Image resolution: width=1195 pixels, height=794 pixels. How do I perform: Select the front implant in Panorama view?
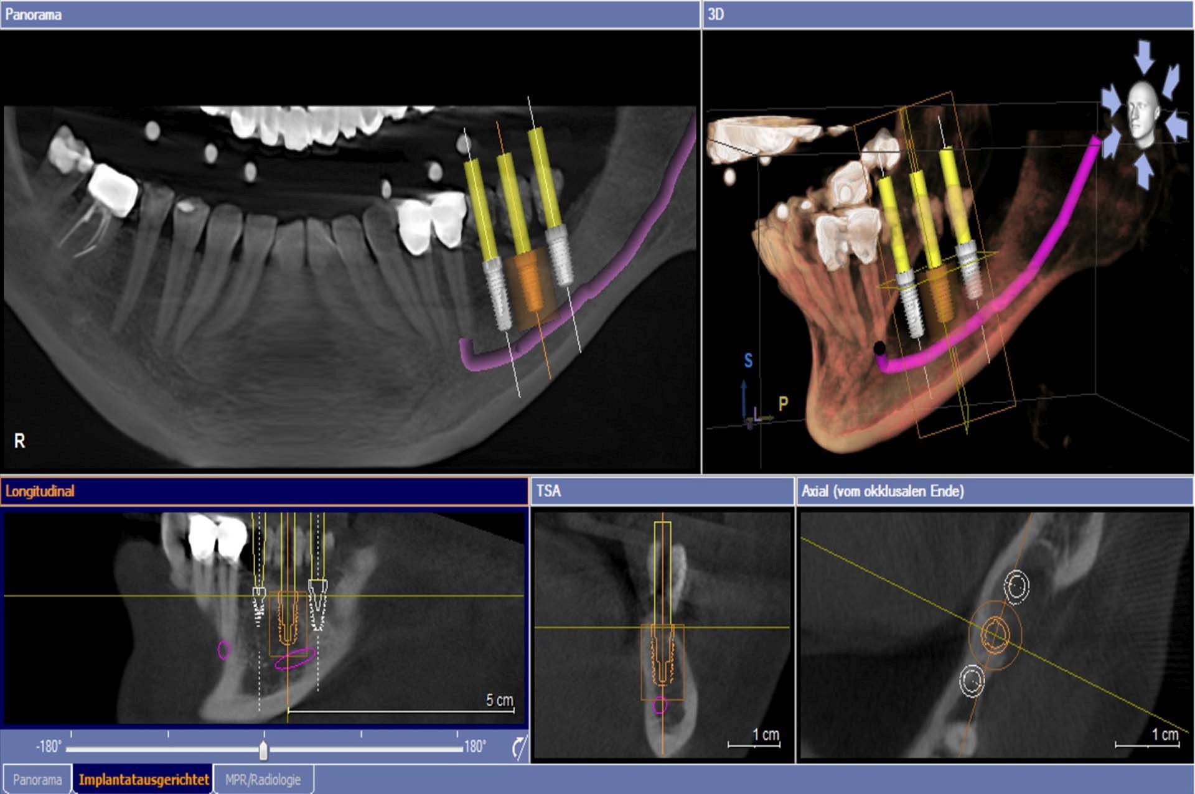[499, 294]
